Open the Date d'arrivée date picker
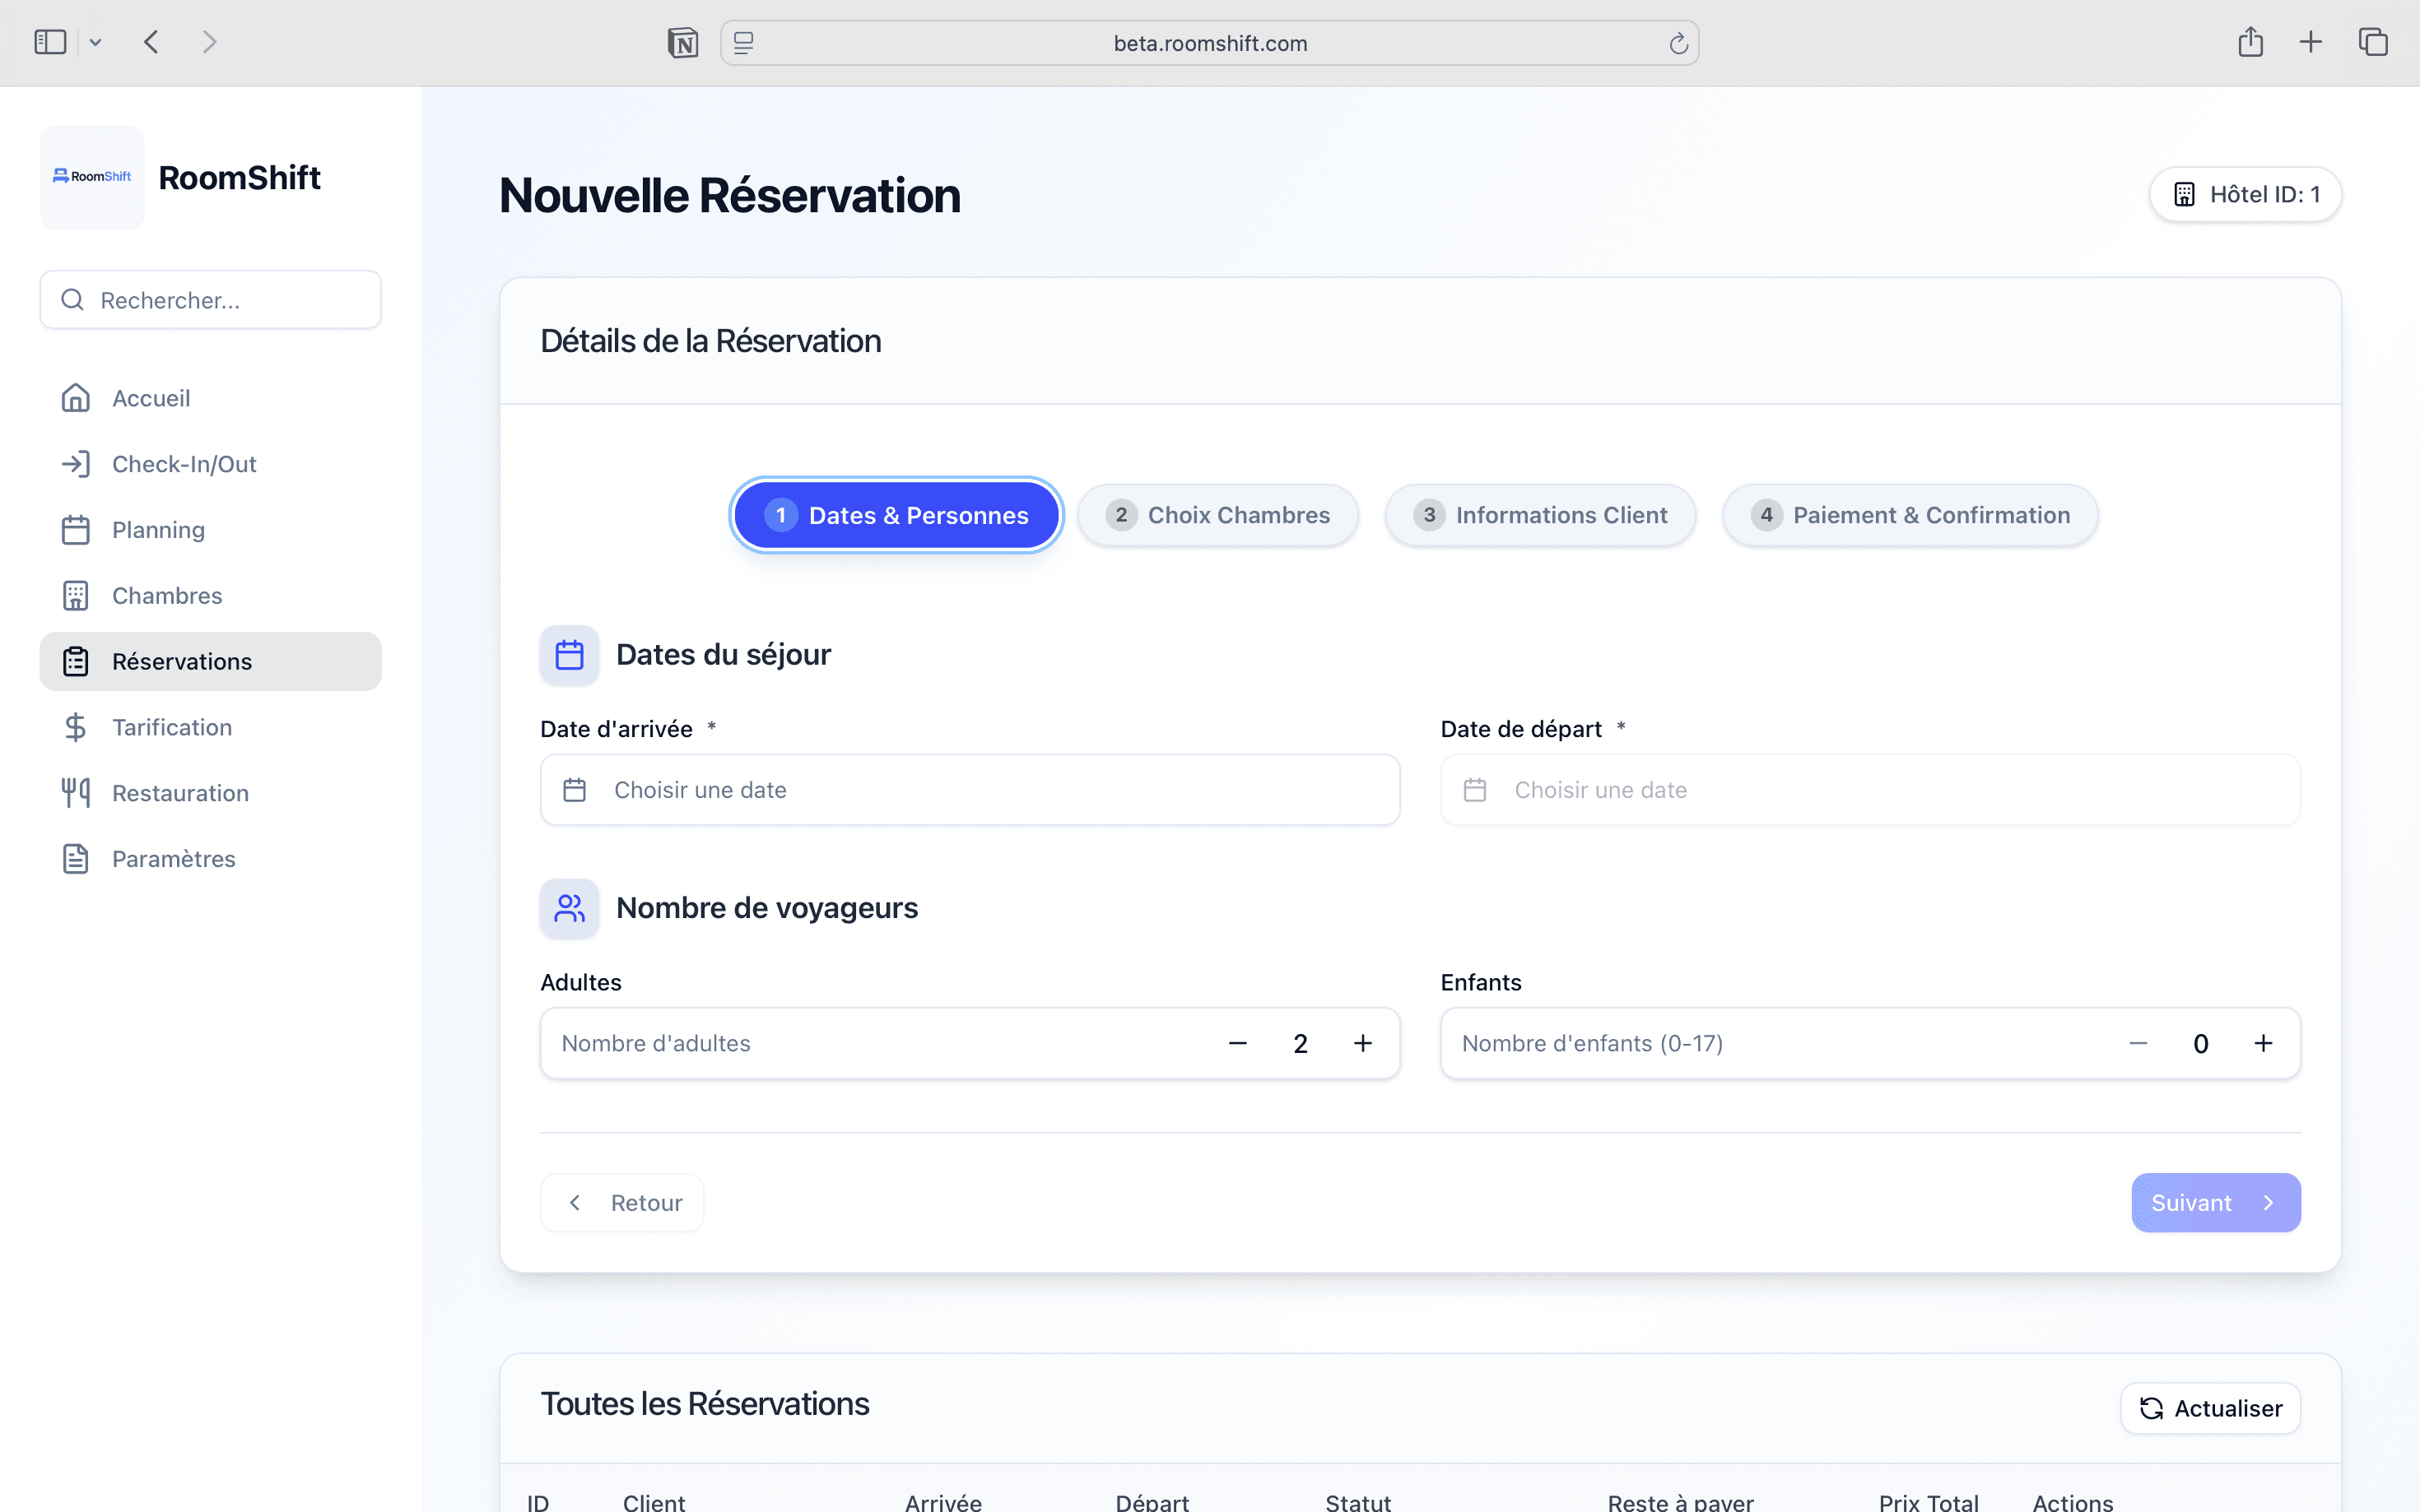 coord(968,790)
